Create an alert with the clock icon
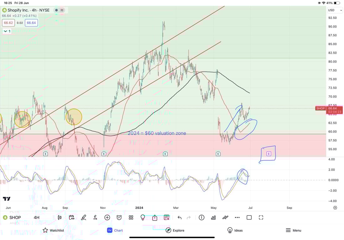The width and height of the screenshot is (344, 240). [x=119, y=217]
